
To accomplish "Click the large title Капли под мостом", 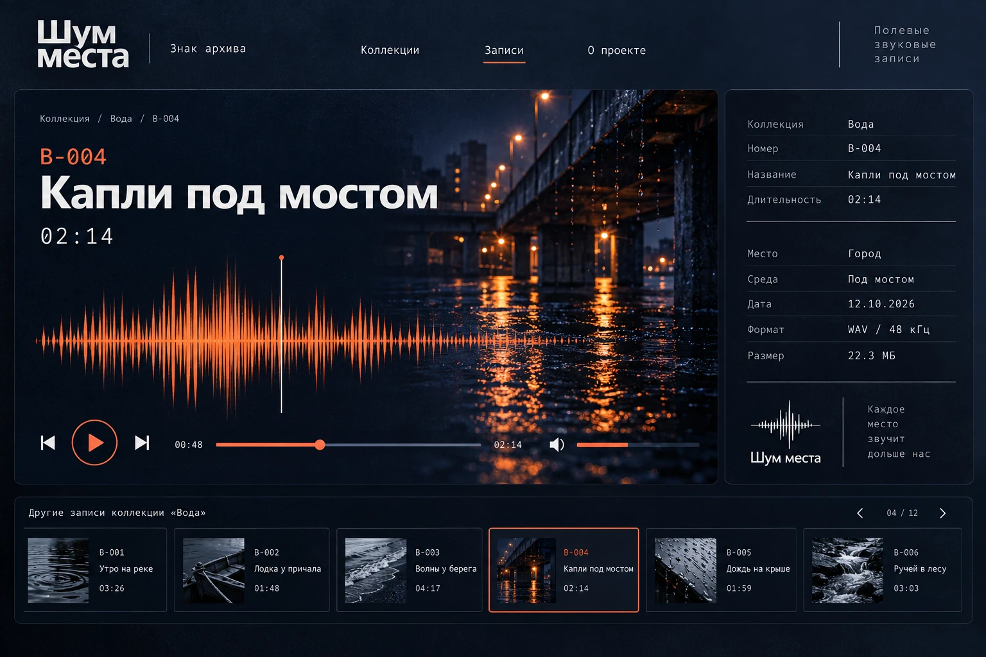I will [239, 194].
